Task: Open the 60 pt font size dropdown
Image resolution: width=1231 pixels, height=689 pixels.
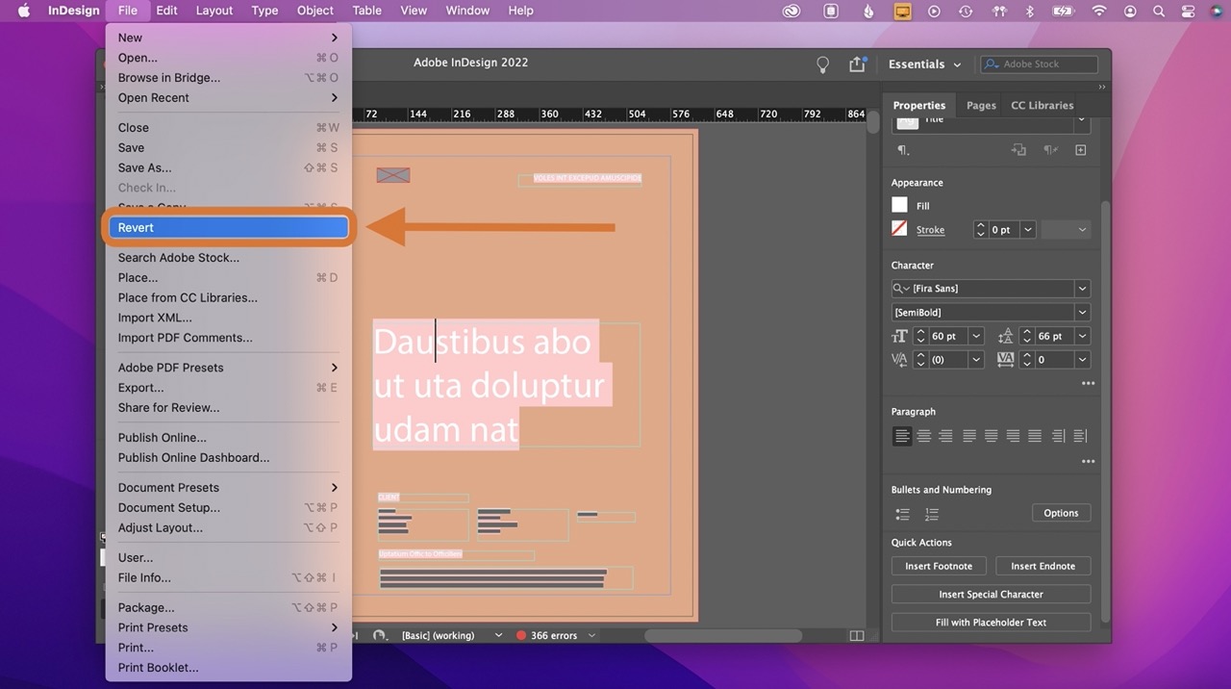Action: point(976,336)
